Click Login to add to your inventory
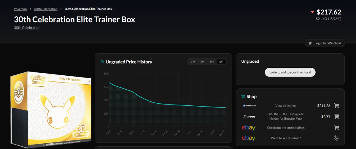 (x=290, y=72)
